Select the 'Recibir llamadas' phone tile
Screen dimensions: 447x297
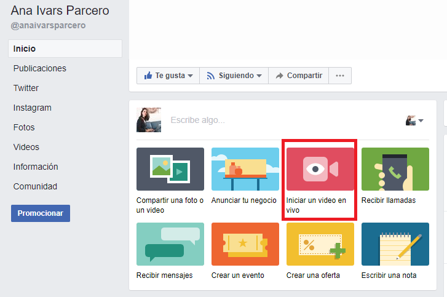[x=395, y=169]
